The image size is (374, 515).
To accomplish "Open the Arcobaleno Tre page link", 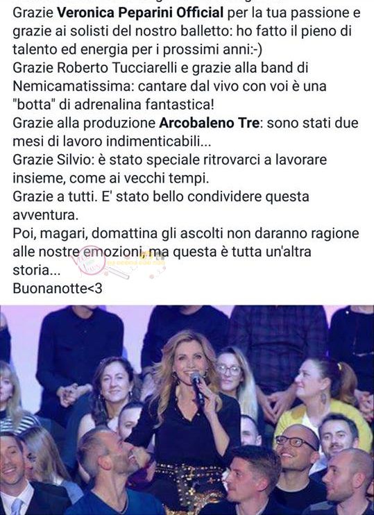I will (209, 123).
